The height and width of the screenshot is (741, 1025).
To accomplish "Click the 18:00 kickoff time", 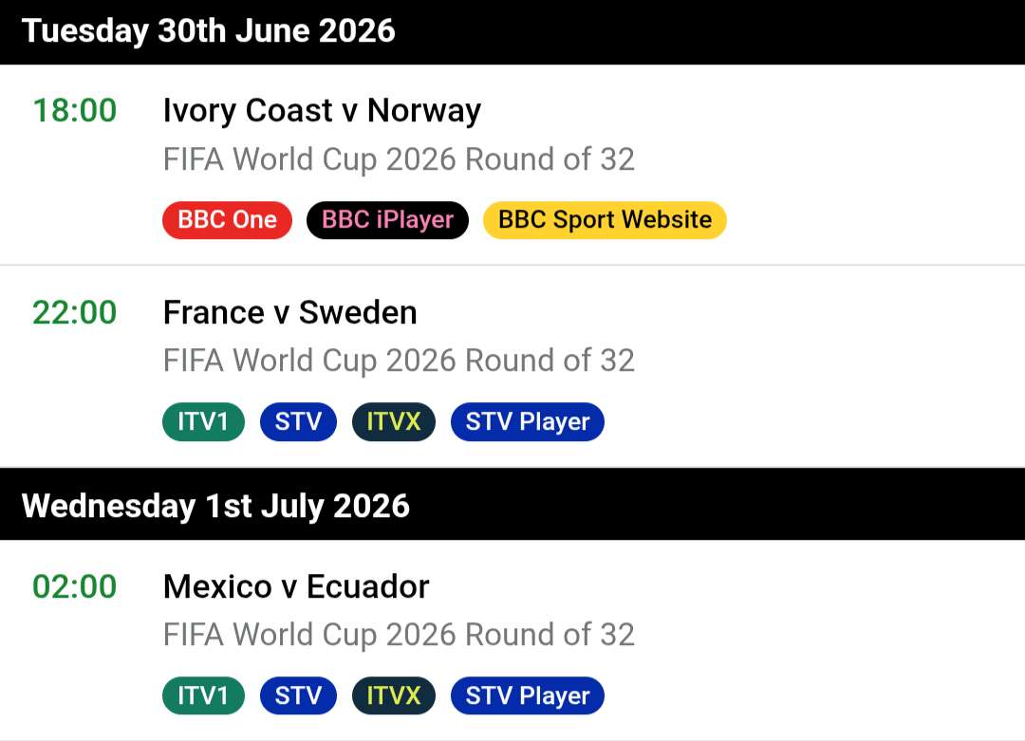I will point(75,110).
